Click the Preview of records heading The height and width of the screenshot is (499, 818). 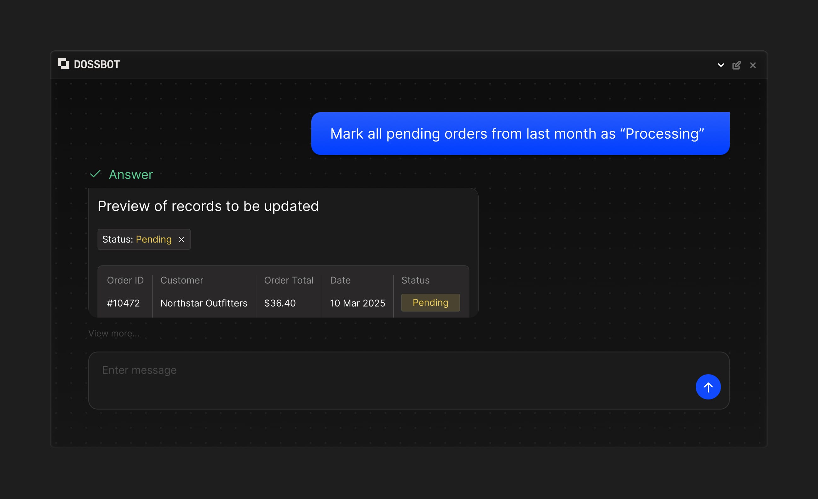click(x=208, y=206)
